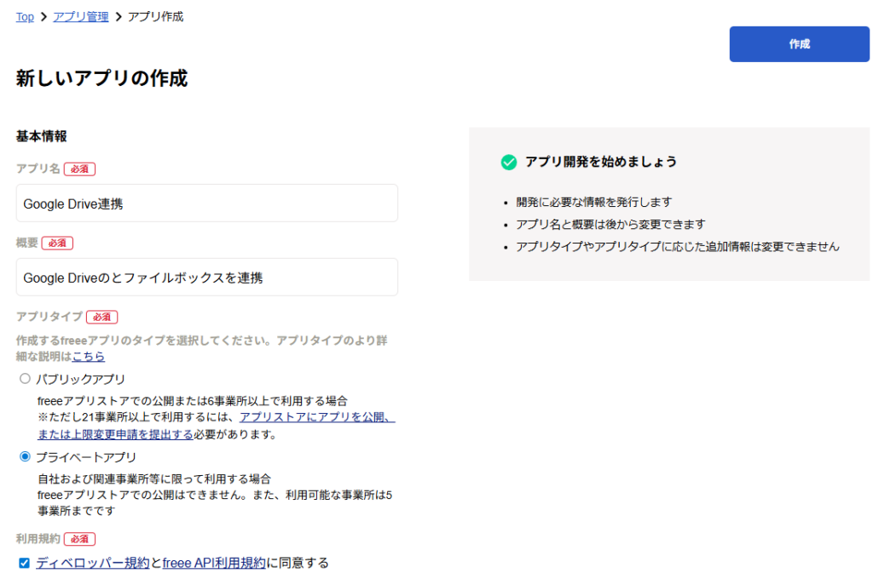873x573 pixels.
Task: Open the こちら app type details link
Action: (89, 357)
